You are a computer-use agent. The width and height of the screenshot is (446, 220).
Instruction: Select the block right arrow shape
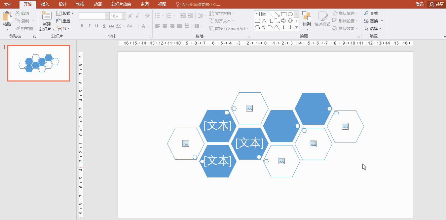pos(283,21)
